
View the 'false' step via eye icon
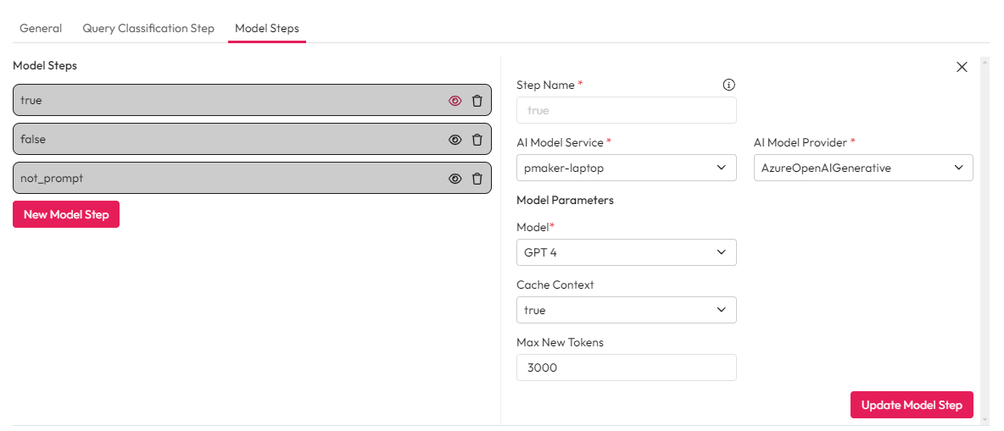[455, 140]
